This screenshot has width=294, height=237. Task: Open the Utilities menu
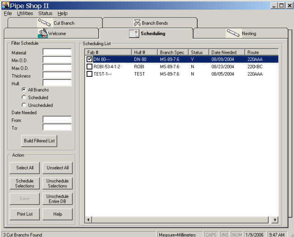click(x=25, y=14)
